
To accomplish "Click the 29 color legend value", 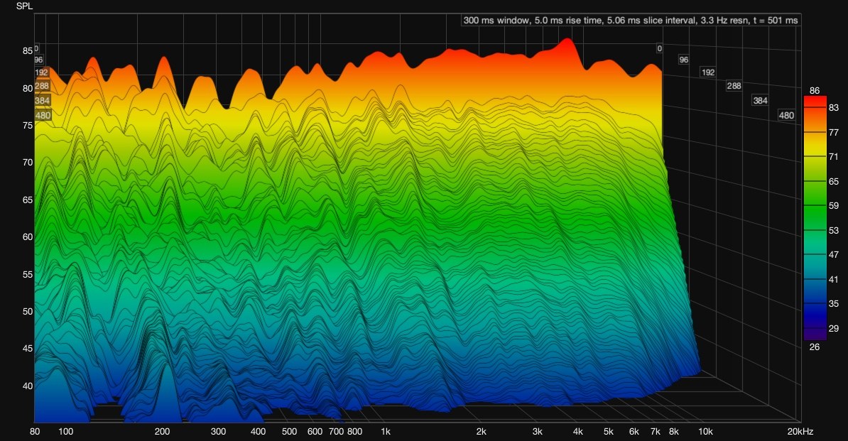I will (x=833, y=328).
